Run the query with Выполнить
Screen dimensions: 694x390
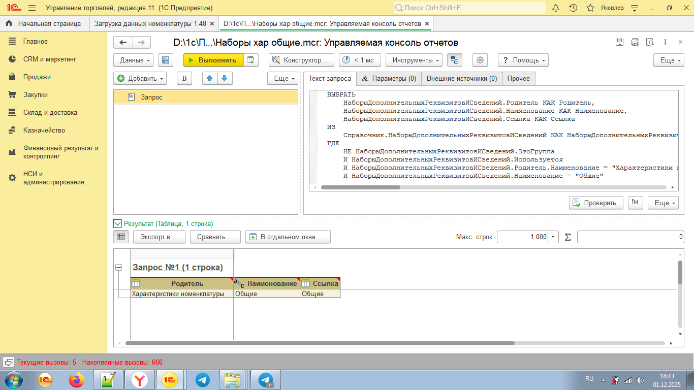click(213, 60)
